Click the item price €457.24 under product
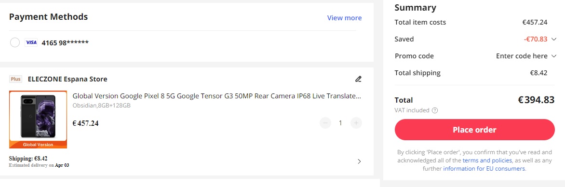 pyautogui.click(x=85, y=123)
